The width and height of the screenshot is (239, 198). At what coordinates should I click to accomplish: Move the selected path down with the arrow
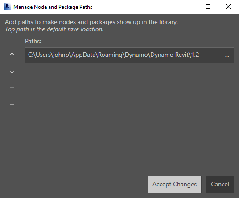(x=12, y=72)
